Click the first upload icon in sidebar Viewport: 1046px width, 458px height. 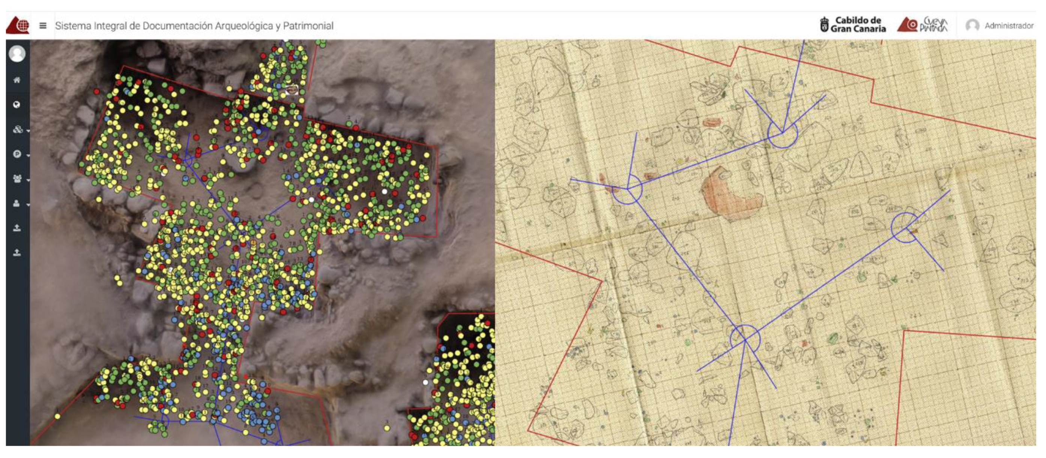[x=17, y=228]
